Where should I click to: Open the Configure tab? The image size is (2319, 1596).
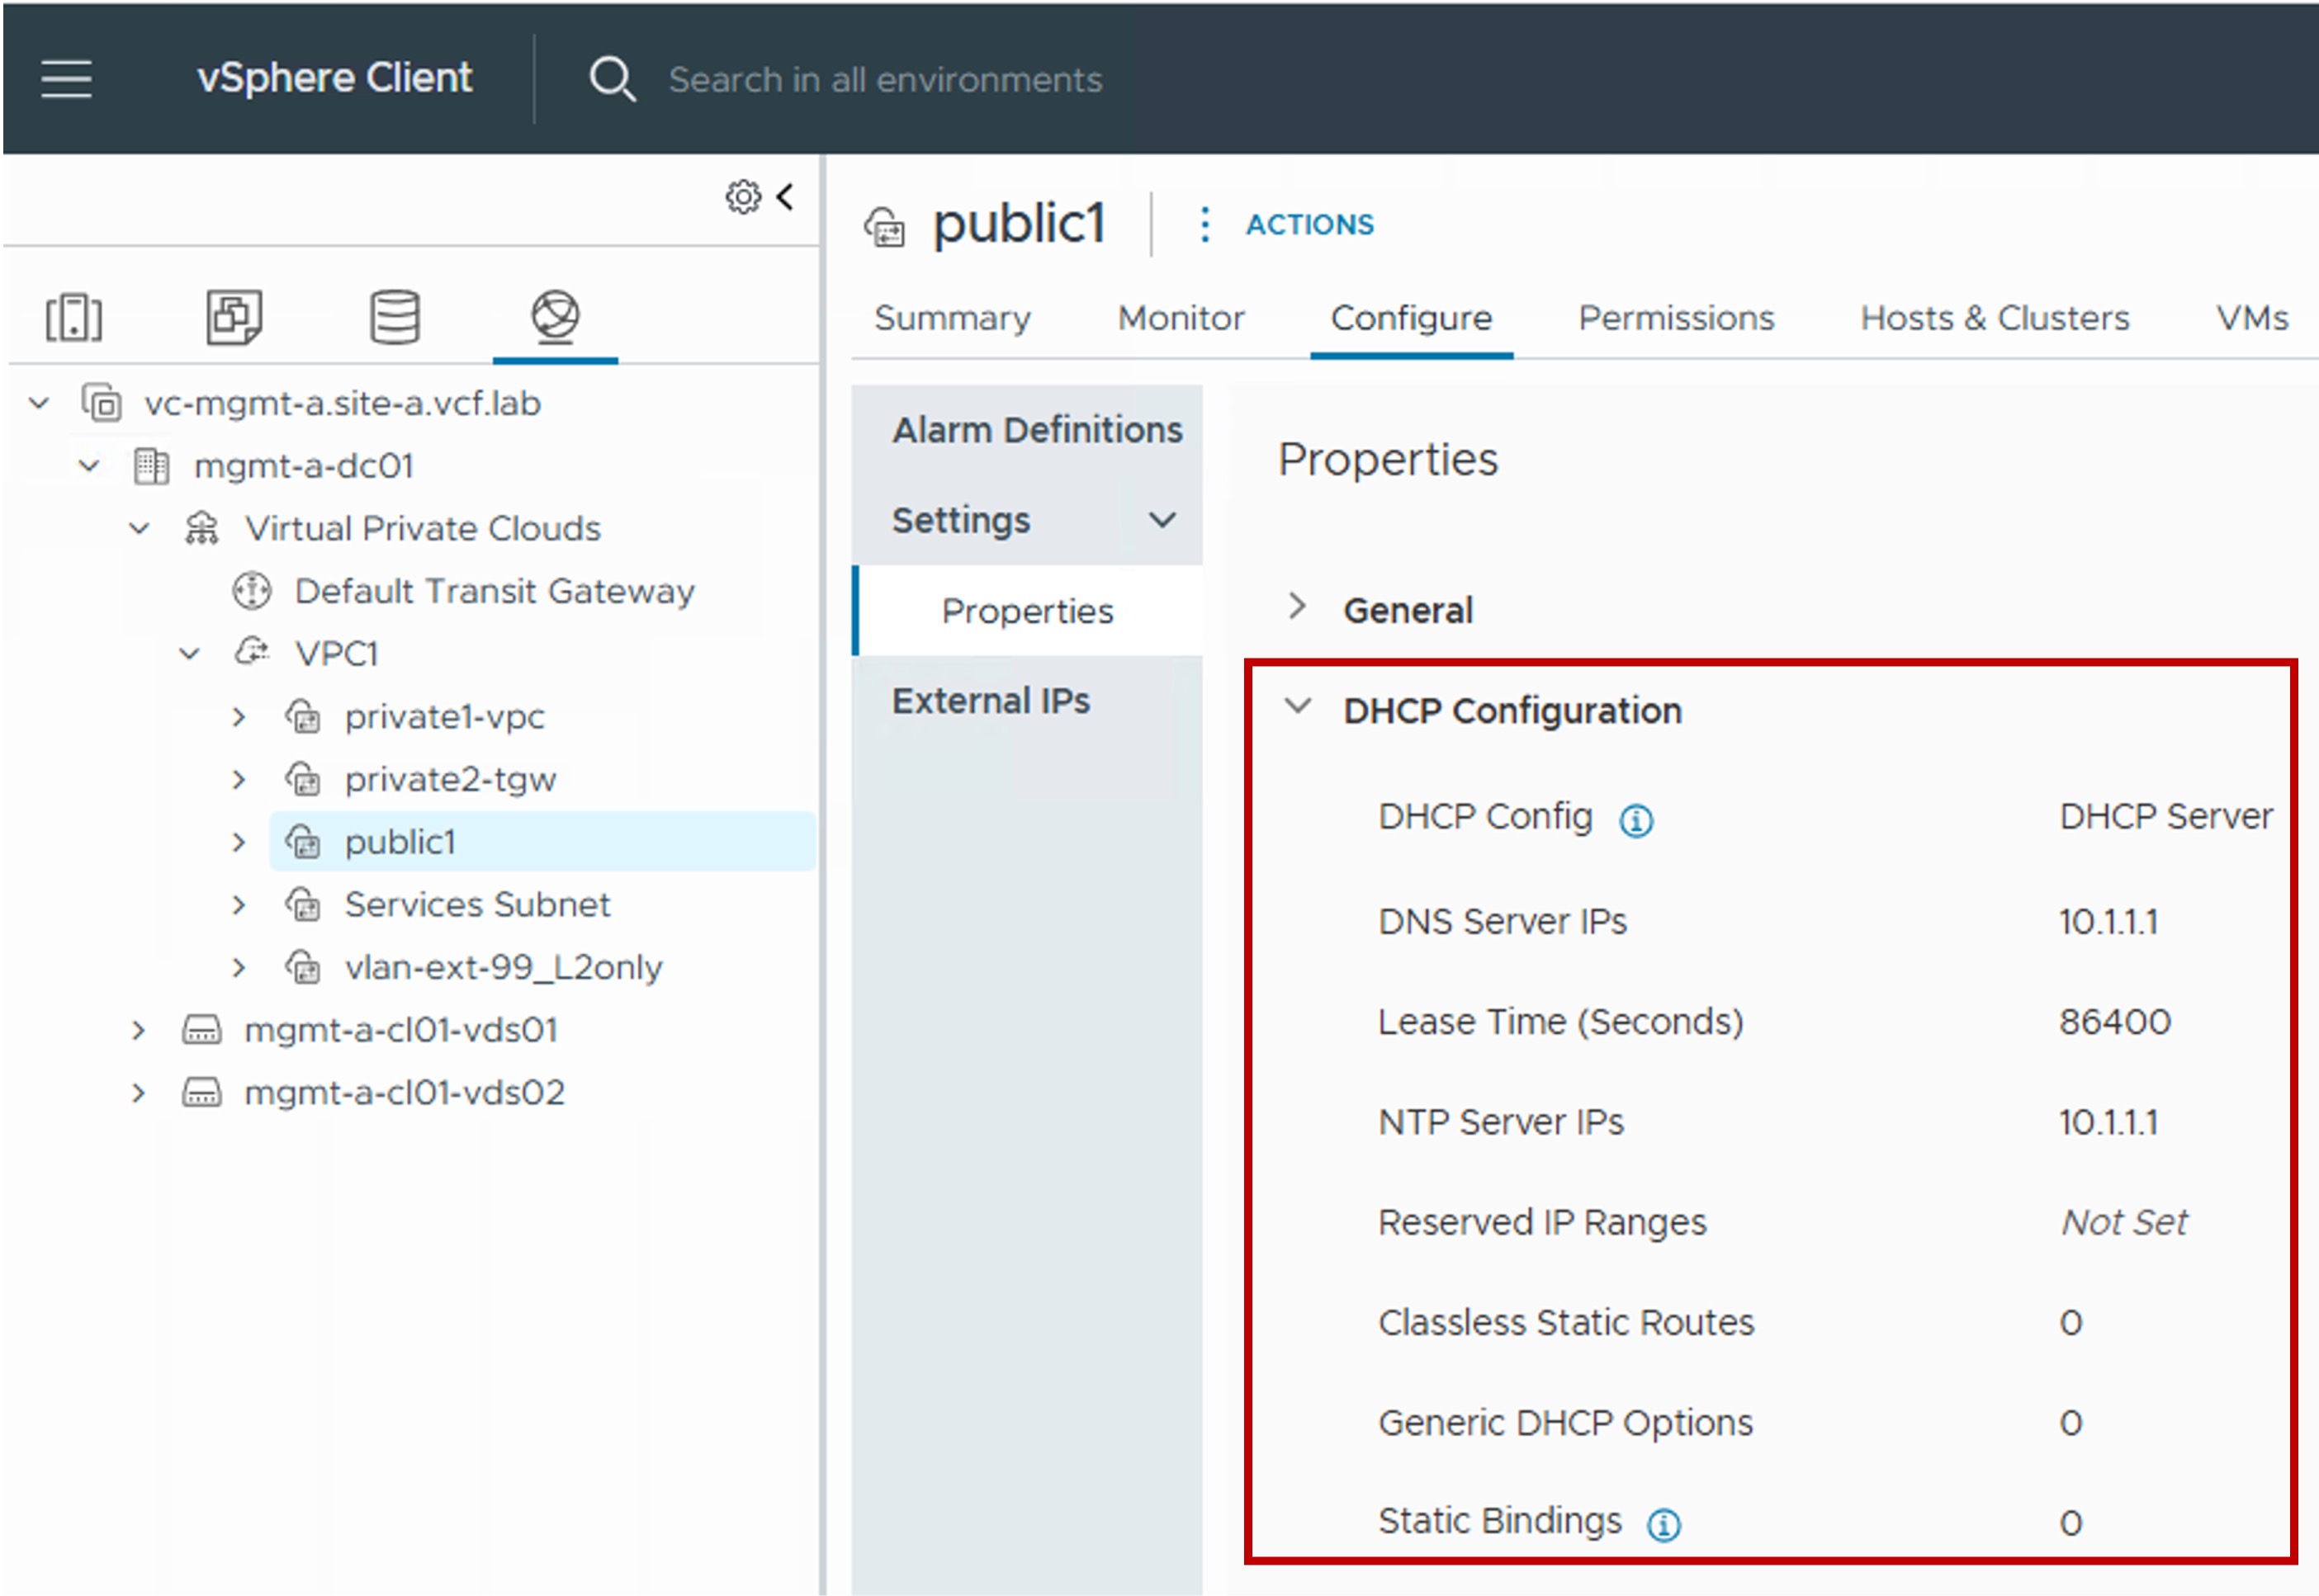[x=1411, y=318]
